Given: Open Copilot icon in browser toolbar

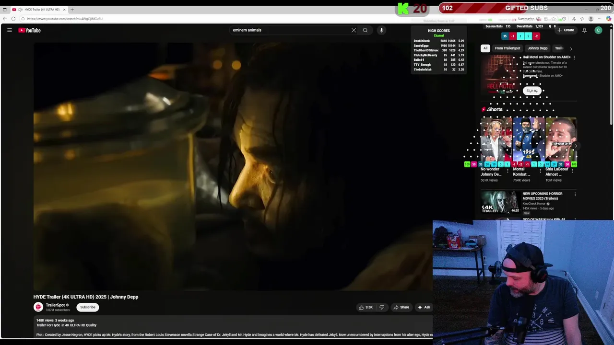Looking at the screenshot, I should (609, 19).
